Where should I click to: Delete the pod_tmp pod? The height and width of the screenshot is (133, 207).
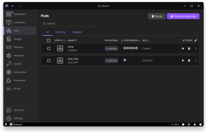point(189,60)
